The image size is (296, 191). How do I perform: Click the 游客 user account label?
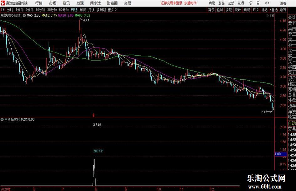pos(283,3)
